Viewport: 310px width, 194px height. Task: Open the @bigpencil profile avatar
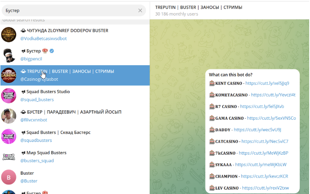pyautogui.click(x=9, y=55)
